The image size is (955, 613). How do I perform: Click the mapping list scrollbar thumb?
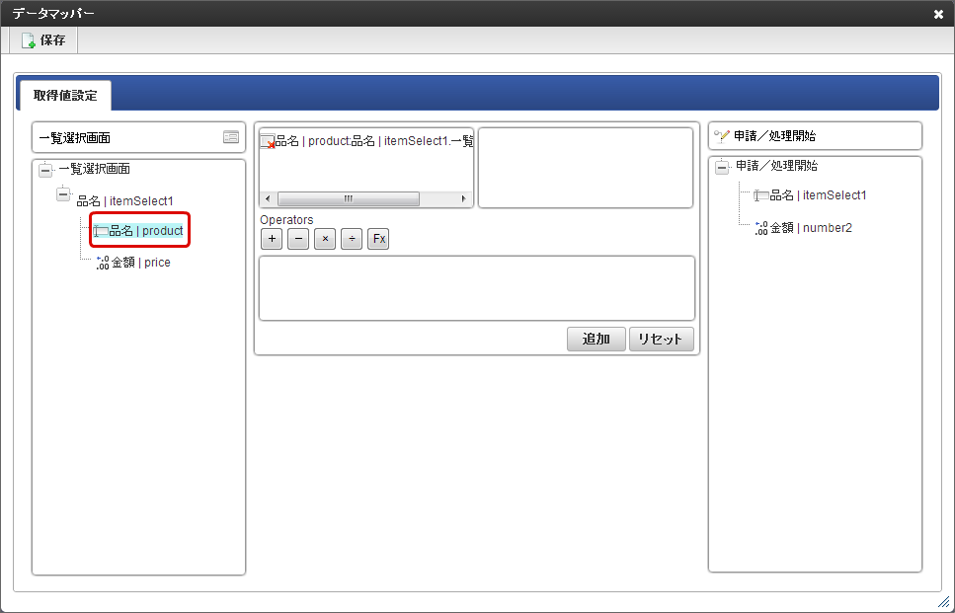[349, 199]
